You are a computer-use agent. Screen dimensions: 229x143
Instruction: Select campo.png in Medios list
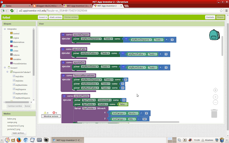pos(12,122)
